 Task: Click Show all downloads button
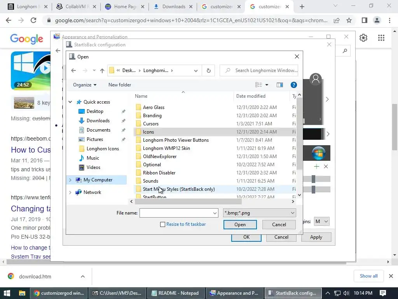pos(368,276)
